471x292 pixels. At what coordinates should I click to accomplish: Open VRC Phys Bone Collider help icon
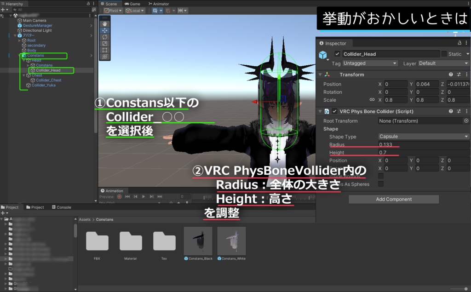pos(451,111)
